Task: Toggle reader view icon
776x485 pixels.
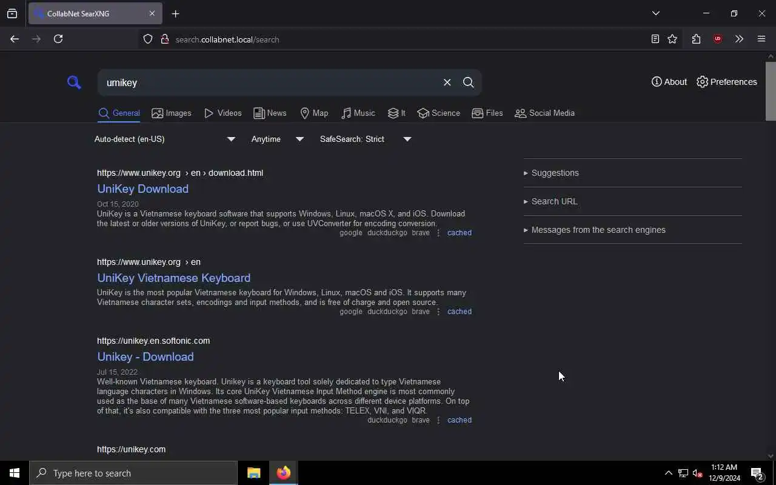Action: [x=655, y=39]
